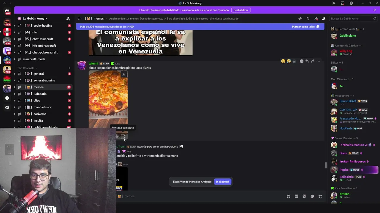Open Discord direct messages home icon
The width and height of the screenshot is (380, 213).
tap(7, 11)
